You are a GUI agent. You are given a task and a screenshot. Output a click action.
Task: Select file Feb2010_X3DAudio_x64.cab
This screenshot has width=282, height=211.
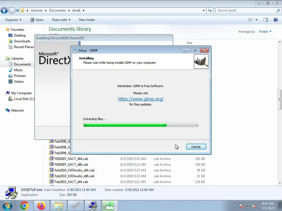pyautogui.click(x=74, y=170)
